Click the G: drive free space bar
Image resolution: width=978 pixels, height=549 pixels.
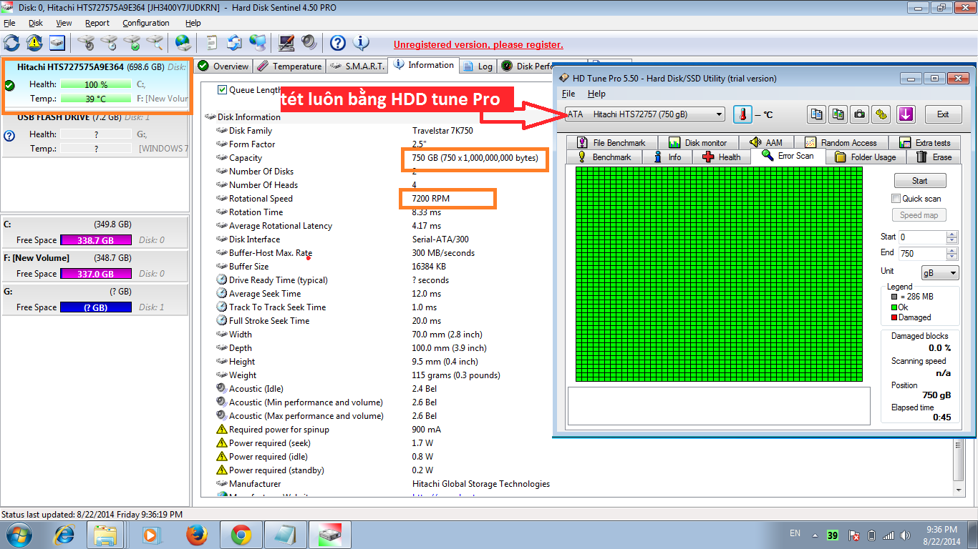point(96,307)
